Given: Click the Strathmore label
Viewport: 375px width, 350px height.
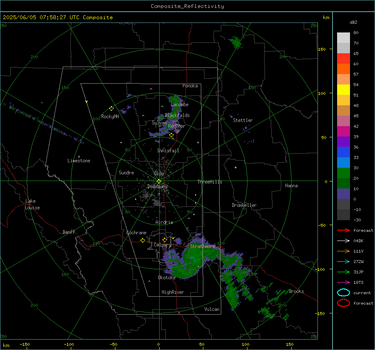Looking at the screenshot, I should [203, 246].
